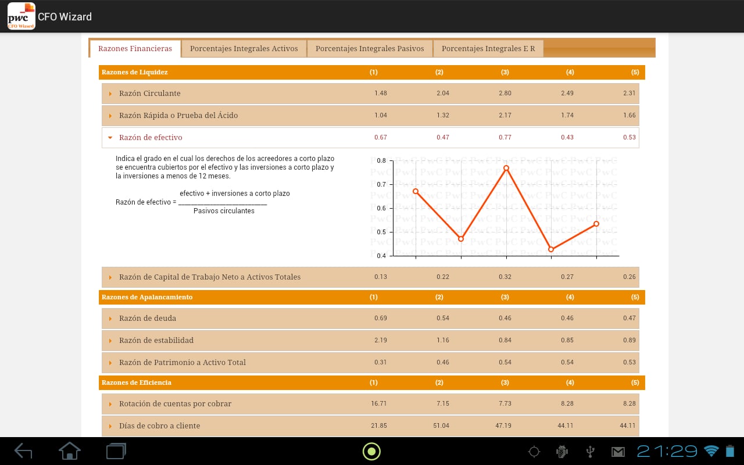Select the second chart point near 0.47
Screen dimensions: 744x465
click(461, 239)
